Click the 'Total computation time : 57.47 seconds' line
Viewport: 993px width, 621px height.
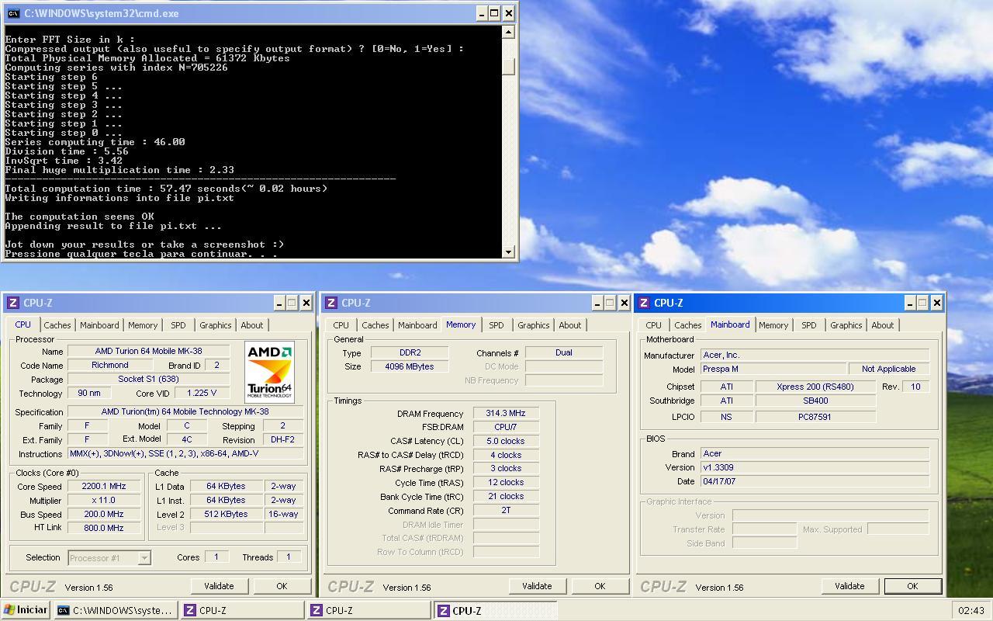coord(166,189)
